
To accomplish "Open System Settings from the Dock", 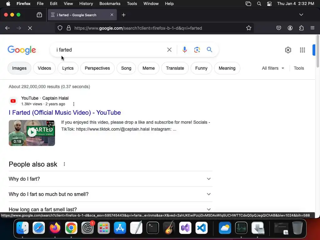I will [x=87, y=228].
